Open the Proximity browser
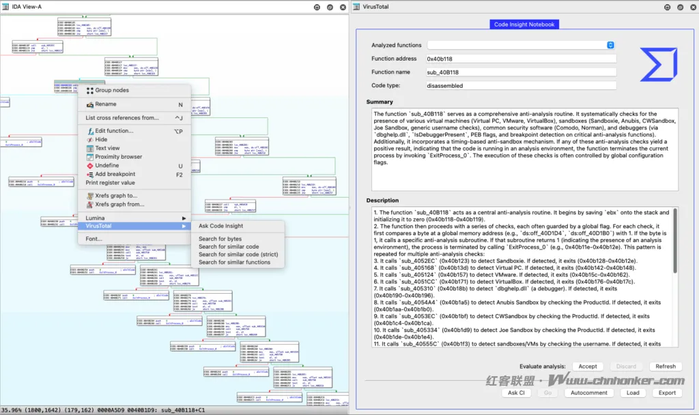The height and width of the screenshot is (415, 699). coord(118,157)
